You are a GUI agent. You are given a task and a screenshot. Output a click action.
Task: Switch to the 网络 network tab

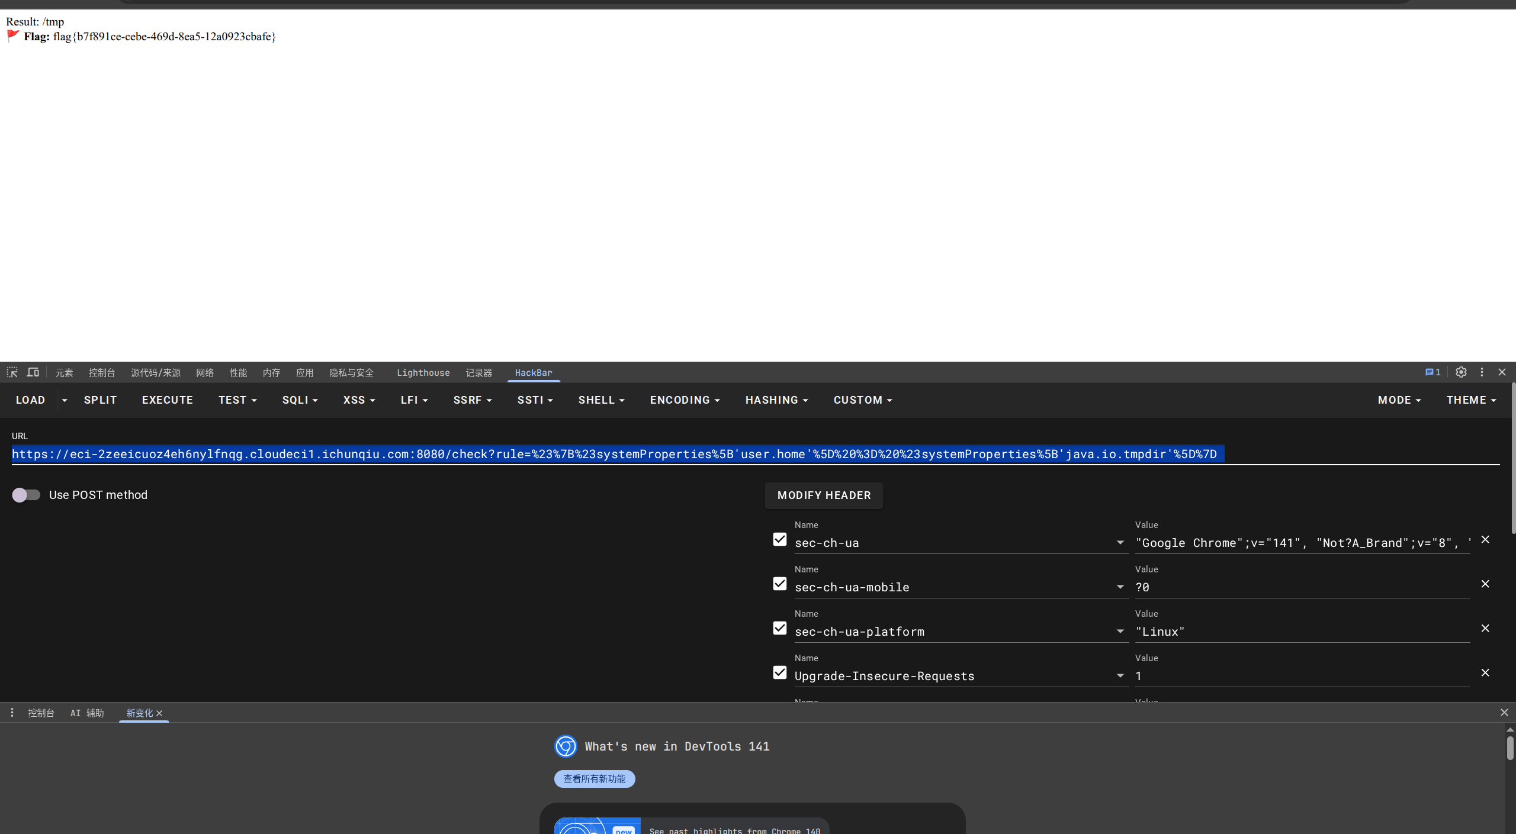coord(205,373)
